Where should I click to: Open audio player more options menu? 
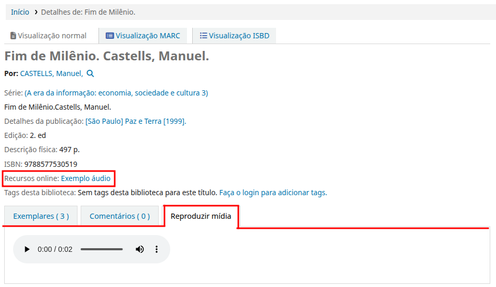pyautogui.click(x=156, y=249)
